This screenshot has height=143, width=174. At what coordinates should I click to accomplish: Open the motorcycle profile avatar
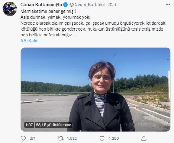[10, 8]
